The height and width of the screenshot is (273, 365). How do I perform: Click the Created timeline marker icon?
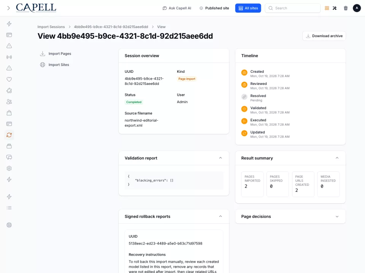[244, 73]
